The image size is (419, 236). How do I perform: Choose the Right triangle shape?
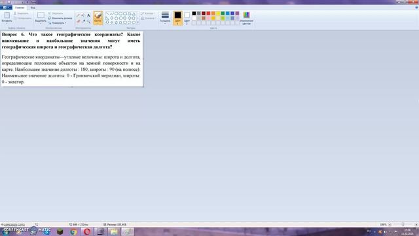(107, 18)
